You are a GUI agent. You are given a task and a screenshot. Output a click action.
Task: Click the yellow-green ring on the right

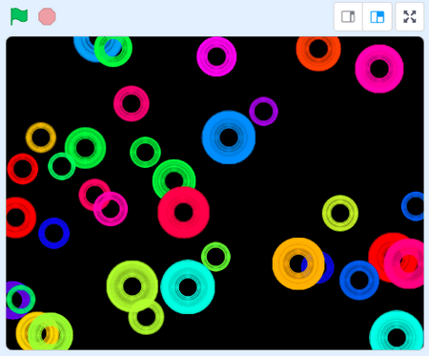pos(340,213)
